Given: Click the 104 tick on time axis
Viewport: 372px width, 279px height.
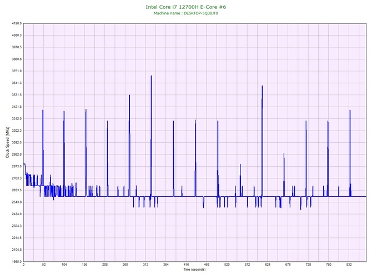Looking at the screenshot, I should [64, 265].
